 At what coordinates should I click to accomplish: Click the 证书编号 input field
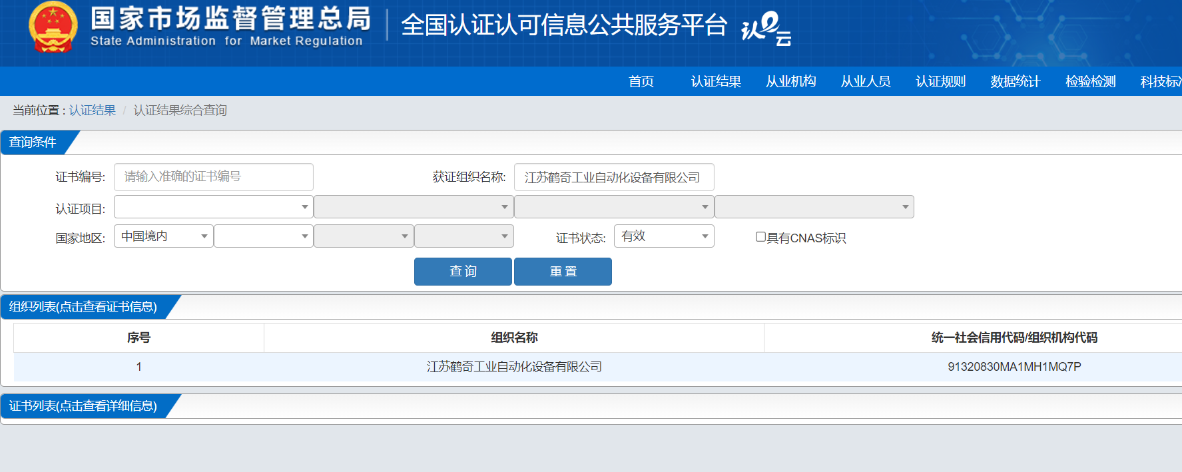click(x=214, y=177)
